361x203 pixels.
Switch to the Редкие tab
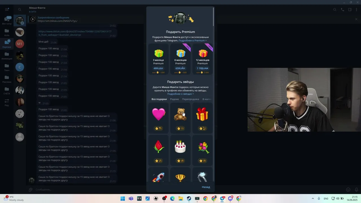pos(174,99)
